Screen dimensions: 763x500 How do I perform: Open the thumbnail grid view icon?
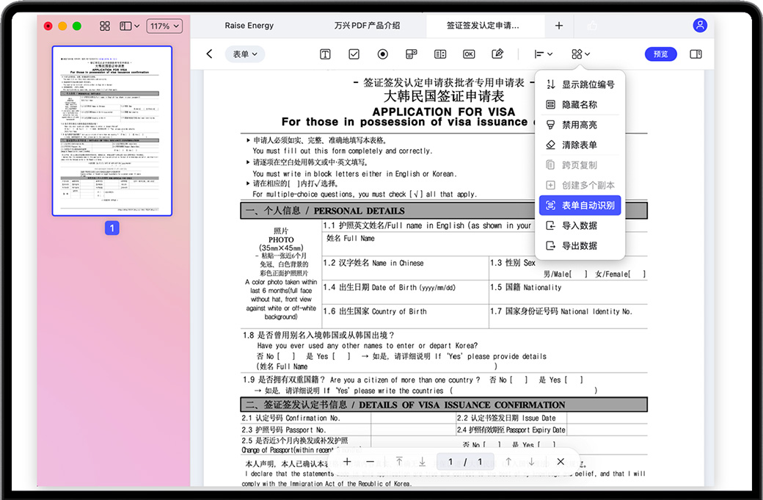click(x=105, y=26)
